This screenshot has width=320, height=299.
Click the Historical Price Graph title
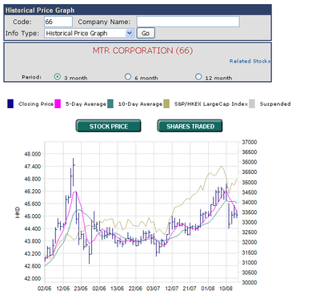(x=40, y=10)
